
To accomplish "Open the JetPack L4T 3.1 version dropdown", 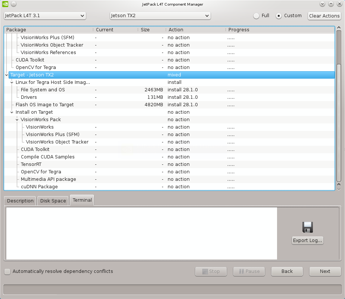I will click(x=45, y=16).
